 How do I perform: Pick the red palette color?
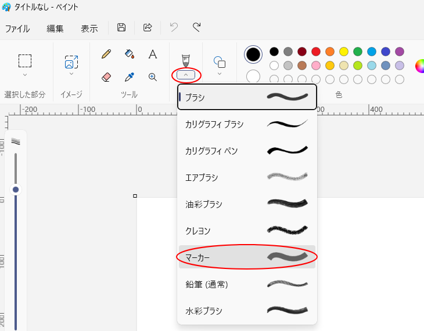[x=316, y=52]
